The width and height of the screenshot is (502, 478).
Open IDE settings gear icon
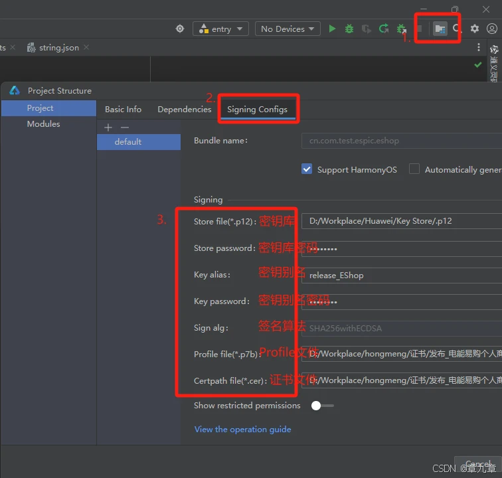tap(475, 29)
